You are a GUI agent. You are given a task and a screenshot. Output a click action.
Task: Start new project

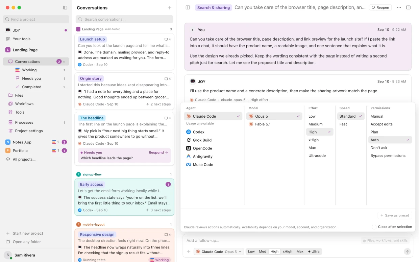coord(36,233)
